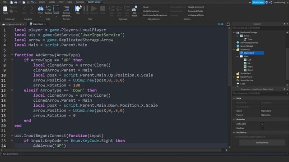This screenshot has height=162, width=289.
Task: Open the SCRIPT MENU ribbon tab
Action: coord(94,2)
